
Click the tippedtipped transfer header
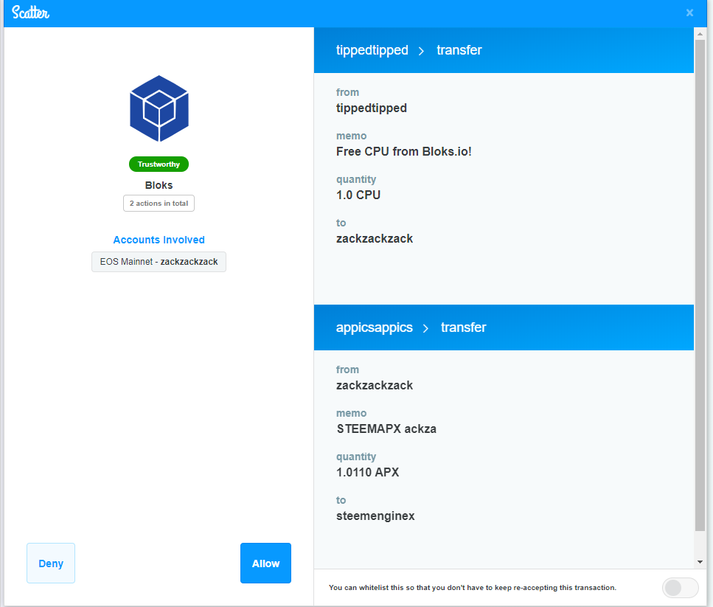(504, 50)
